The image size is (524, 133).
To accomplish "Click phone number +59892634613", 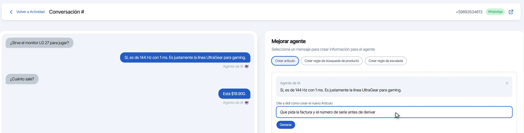I will (x=469, y=12).
